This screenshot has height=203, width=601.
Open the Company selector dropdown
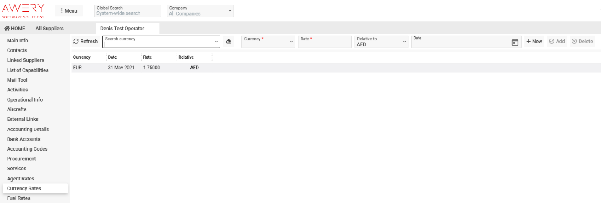(x=200, y=11)
